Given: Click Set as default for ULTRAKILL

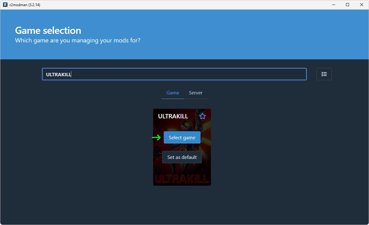Looking at the screenshot, I should click(182, 157).
